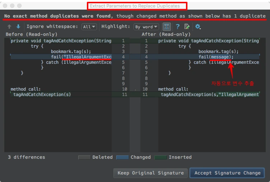Toggle synchronize scrolling icon
Image resolution: width=270 pixels, height=182 pixels.
click(167, 27)
